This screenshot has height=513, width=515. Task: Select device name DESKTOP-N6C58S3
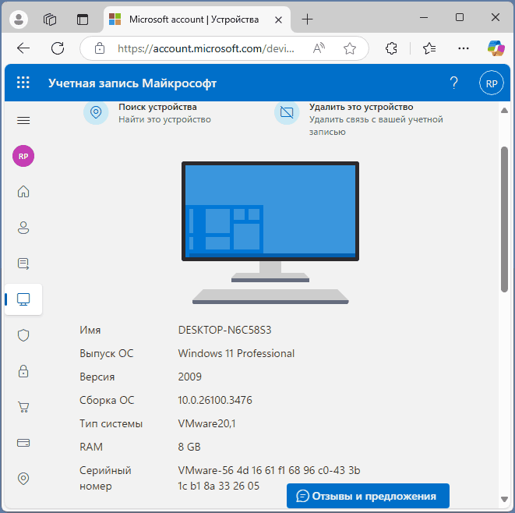pos(224,330)
